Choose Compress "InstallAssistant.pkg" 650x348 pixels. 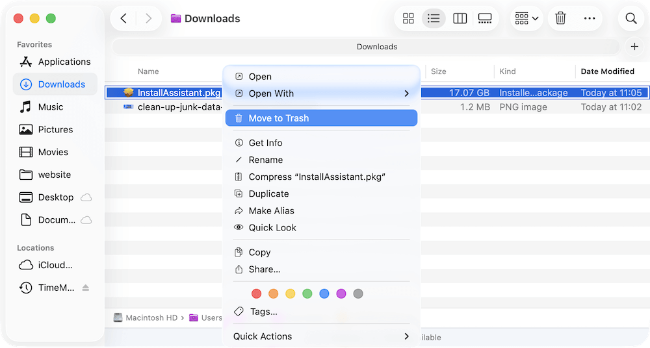click(321, 177)
